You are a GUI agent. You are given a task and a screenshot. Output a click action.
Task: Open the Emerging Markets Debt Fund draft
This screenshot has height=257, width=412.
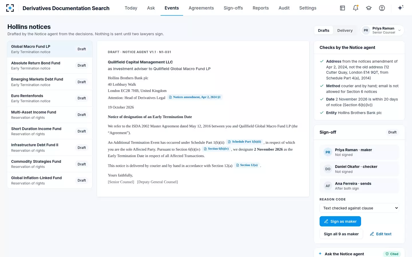click(x=50, y=82)
